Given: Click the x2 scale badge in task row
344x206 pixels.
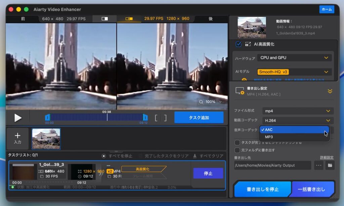Looking at the screenshot, I should [110, 171].
